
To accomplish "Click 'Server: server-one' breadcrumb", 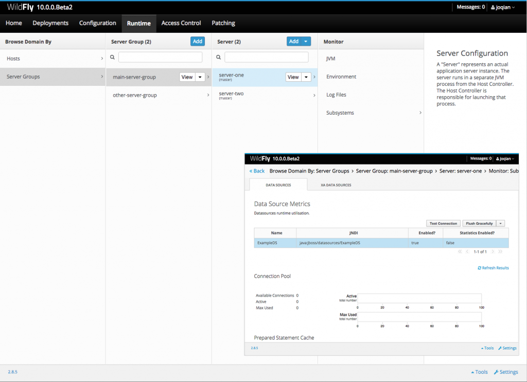I will tap(461, 171).
